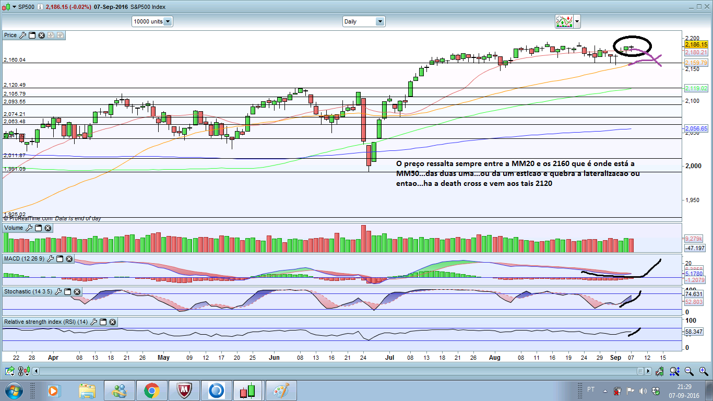Click the zoom-fit magnifier with arrows
Screen dimensions: 713x401
(x=675, y=371)
